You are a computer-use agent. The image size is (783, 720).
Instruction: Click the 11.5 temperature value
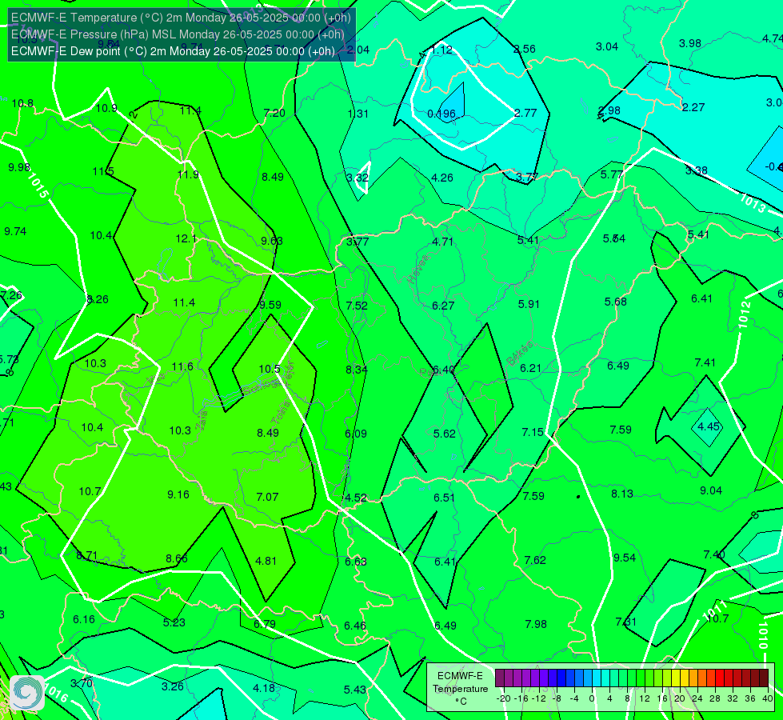click(x=103, y=172)
